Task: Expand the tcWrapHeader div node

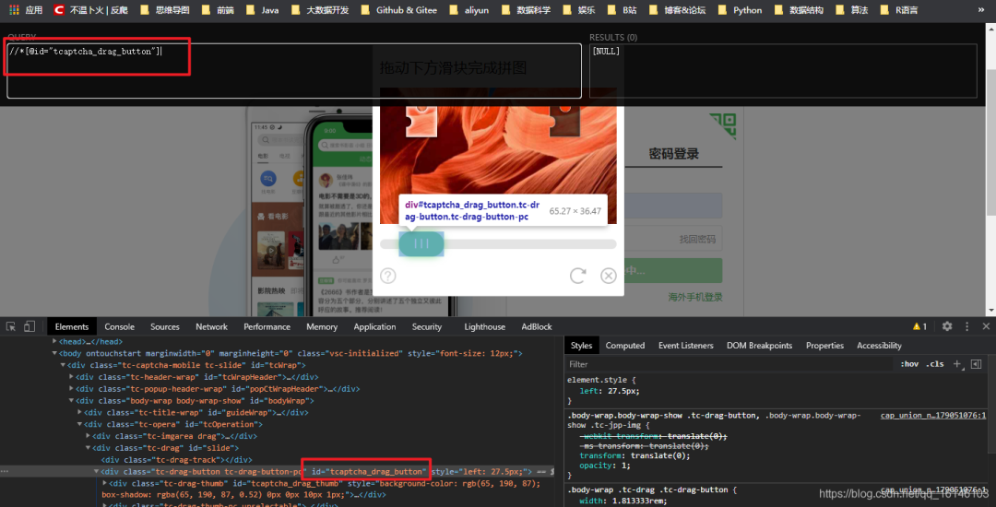Action: point(71,377)
